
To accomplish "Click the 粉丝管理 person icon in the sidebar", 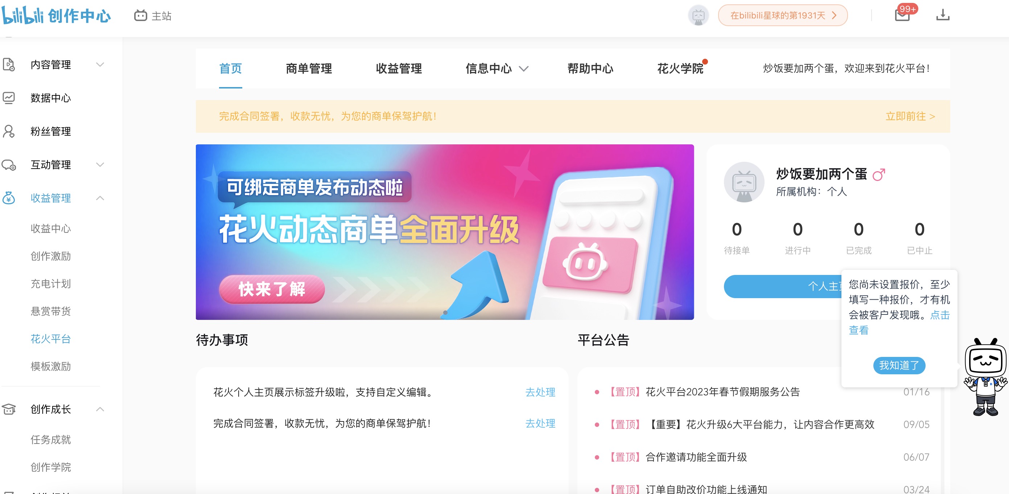I will click(x=9, y=131).
